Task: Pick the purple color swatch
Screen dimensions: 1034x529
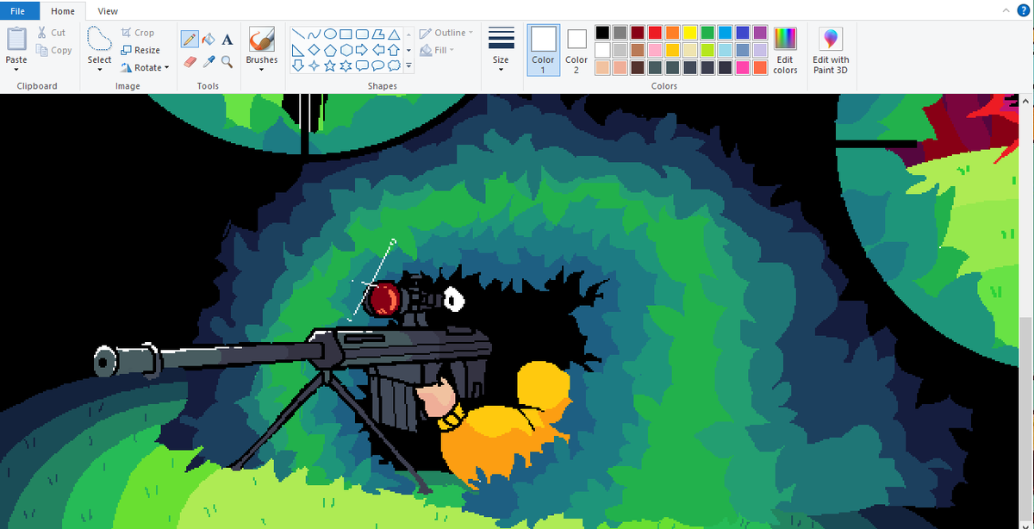Action: pyautogui.click(x=760, y=32)
